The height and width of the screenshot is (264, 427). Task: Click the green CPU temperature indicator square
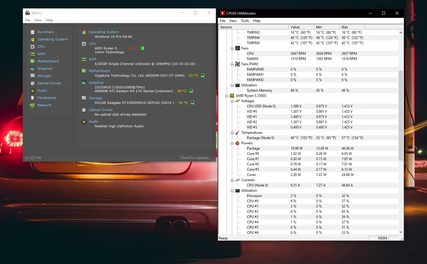(x=143, y=48)
